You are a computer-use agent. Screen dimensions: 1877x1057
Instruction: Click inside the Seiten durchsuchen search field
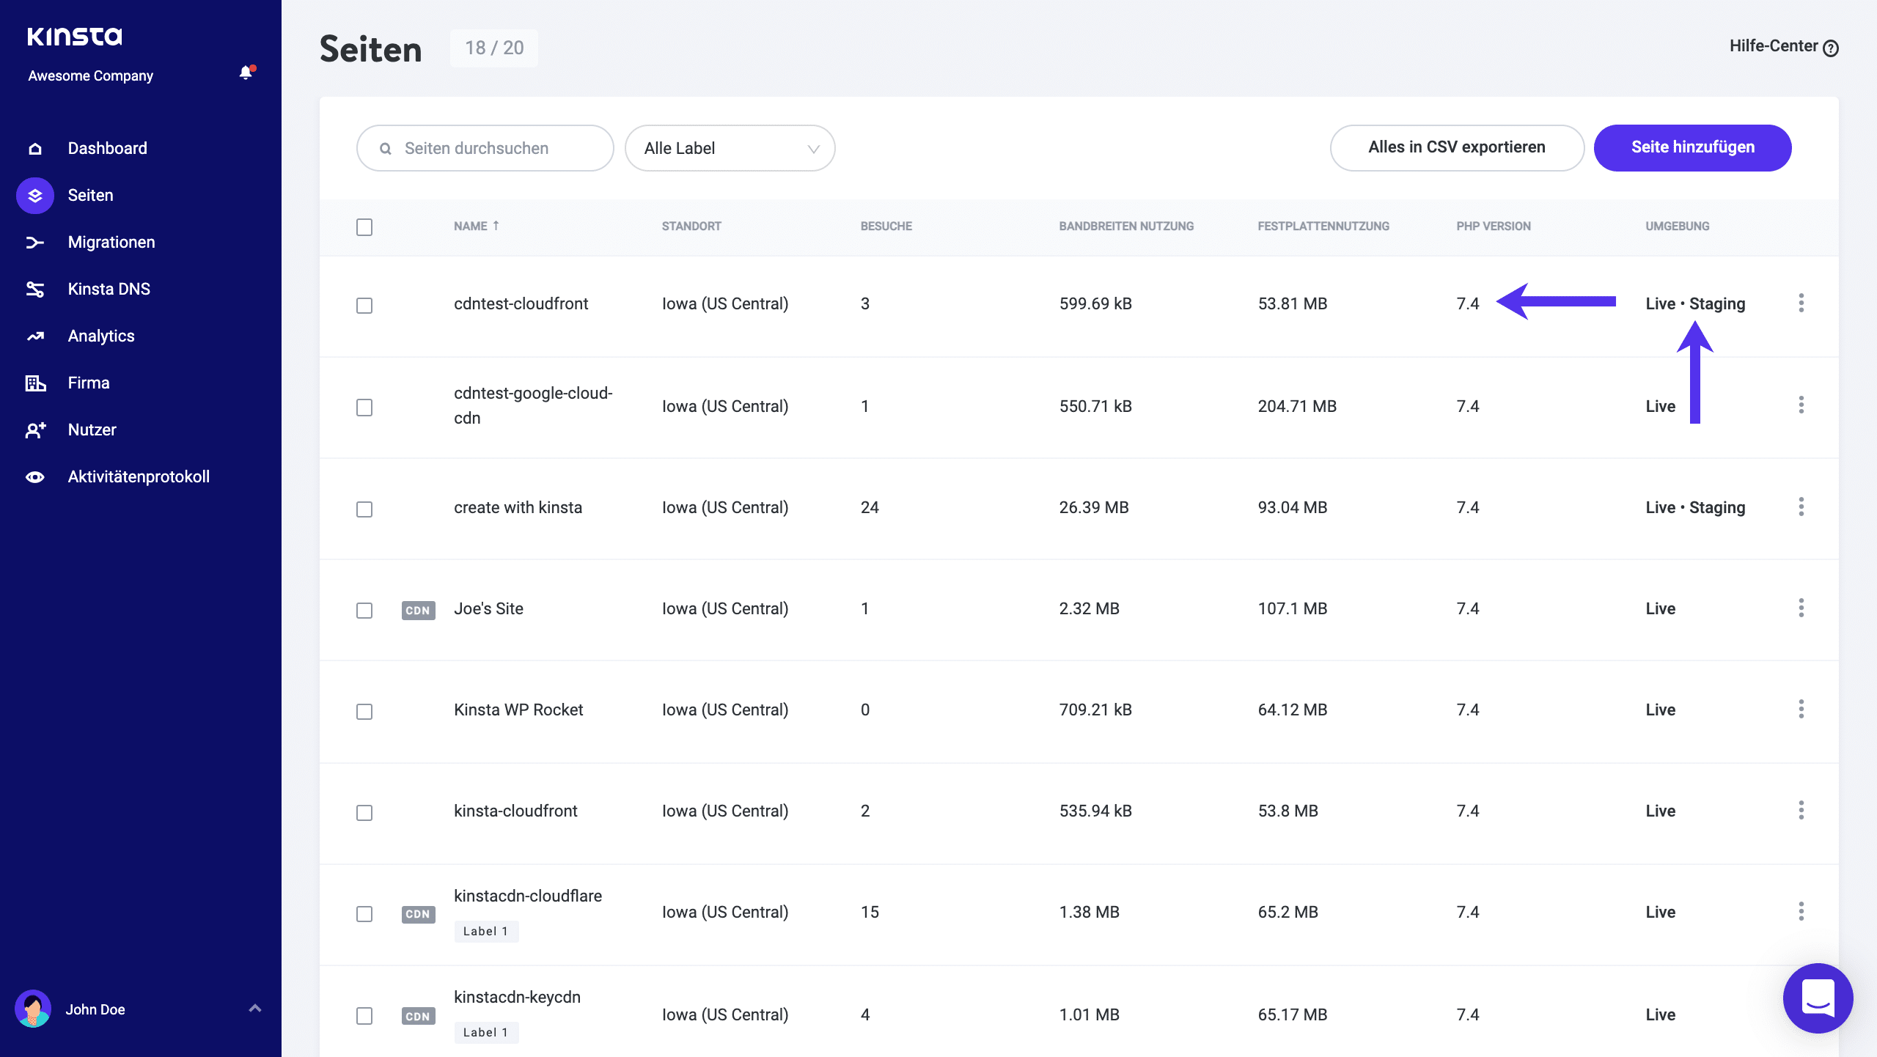click(484, 147)
